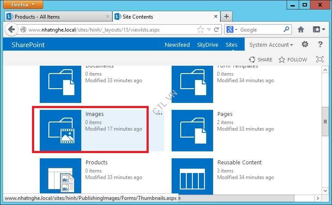332x205 pixels.
Task: Toggle focus on content fullscreen icon
Action: (320, 60)
